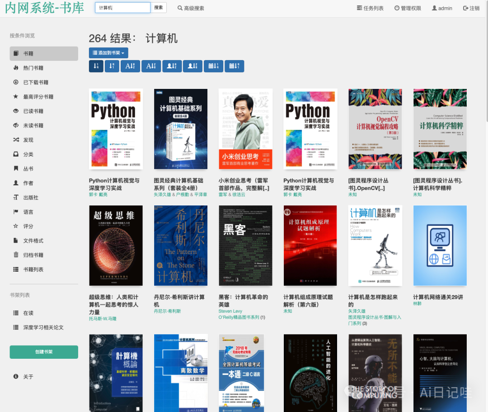This screenshot has width=488, height=412.
Task: Sort by publication date descending
Action: [234, 66]
